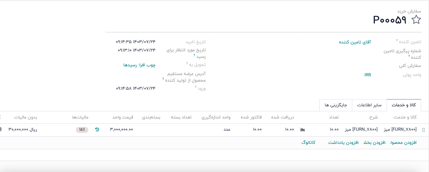
Task: Click the price history refresh icon
Action: pyautogui.click(x=97, y=129)
